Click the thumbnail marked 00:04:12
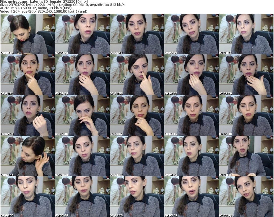Image resolution: width=274 pixels, height=217 pixels. pyautogui.click(x=137, y=156)
